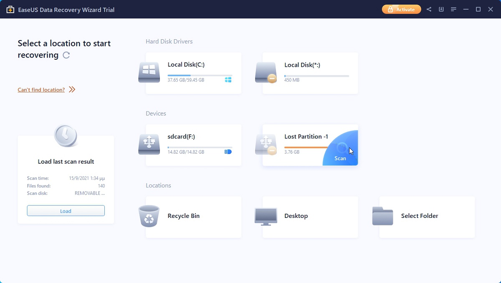The width and height of the screenshot is (501, 283).
Task: Maximize the EaseUS window
Action: [x=478, y=9]
